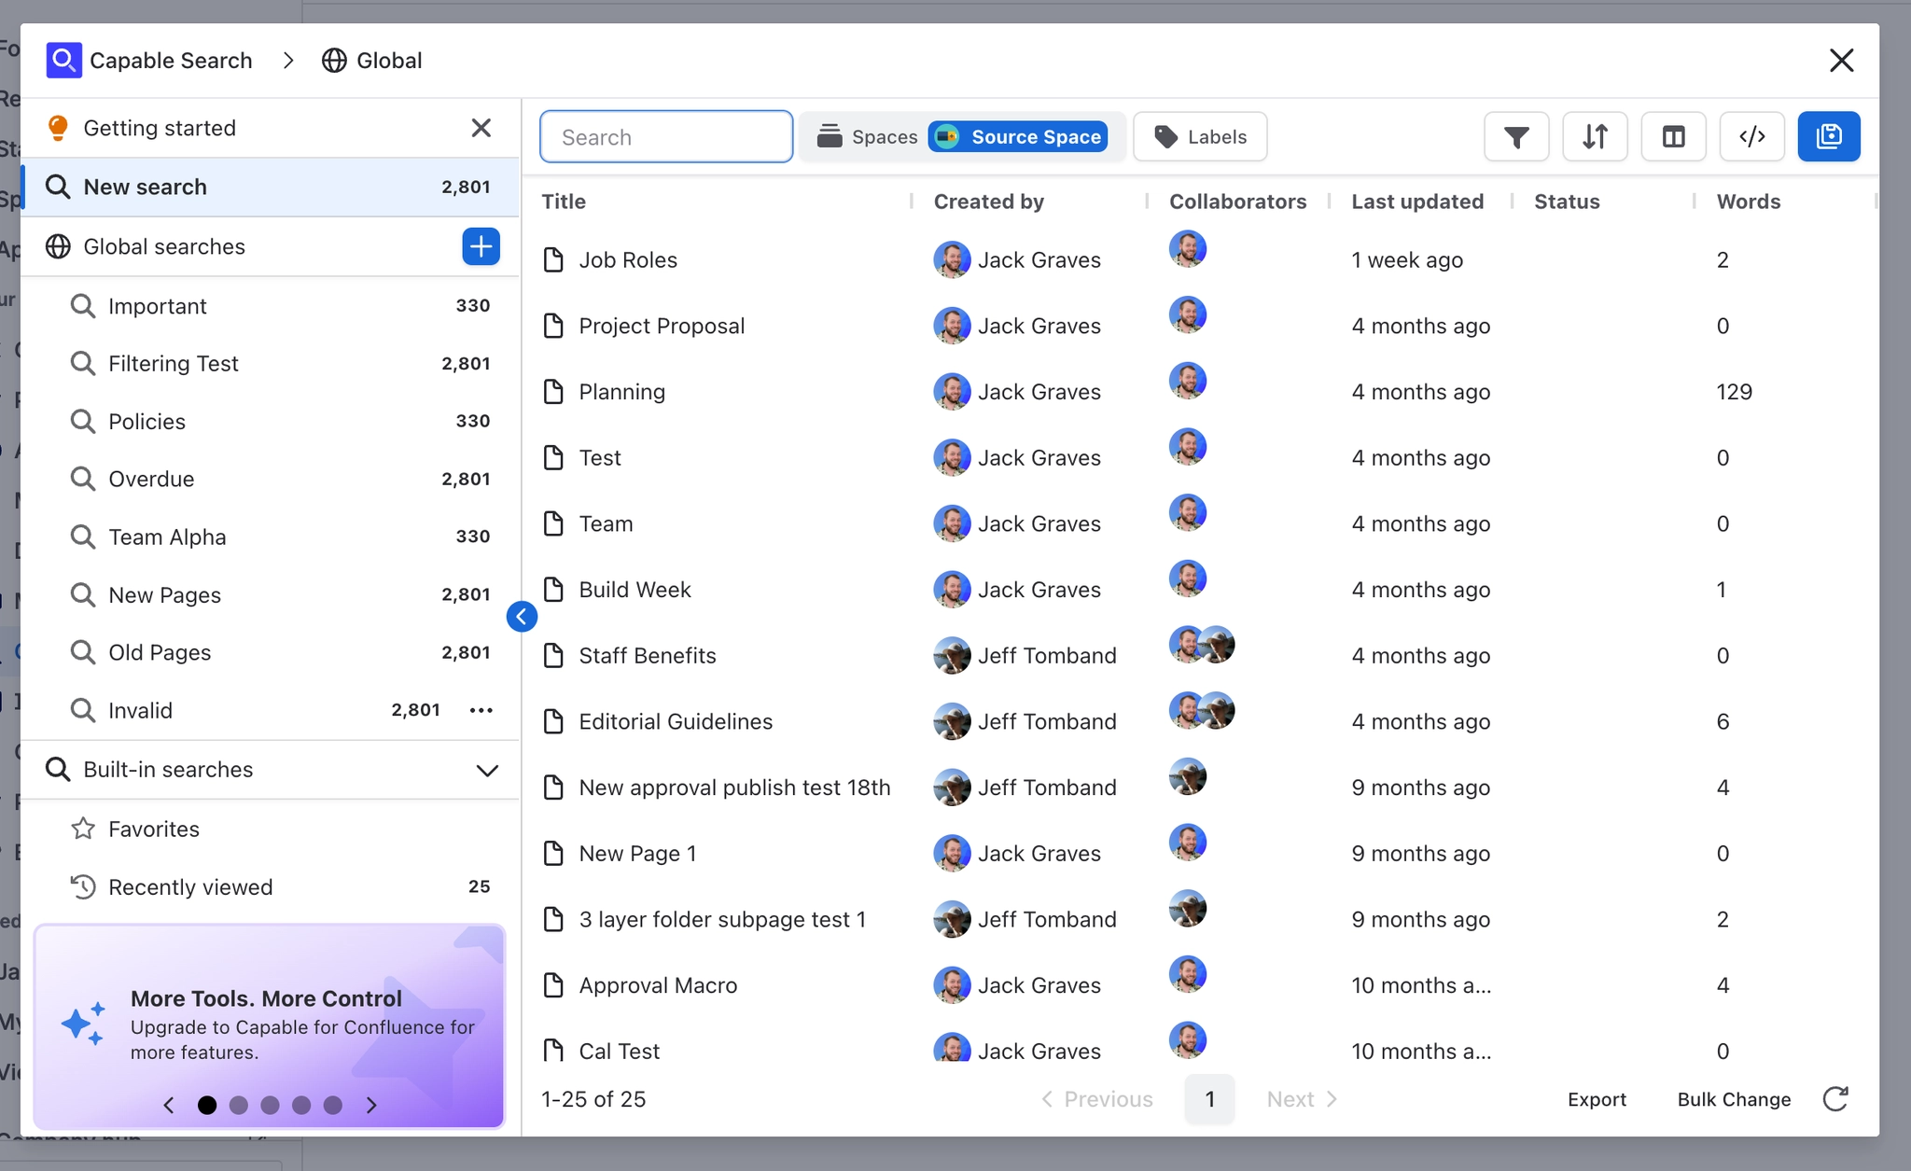Click the Export button
Viewport: 1911px width, 1171px height.
click(x=1597, y=1099)
